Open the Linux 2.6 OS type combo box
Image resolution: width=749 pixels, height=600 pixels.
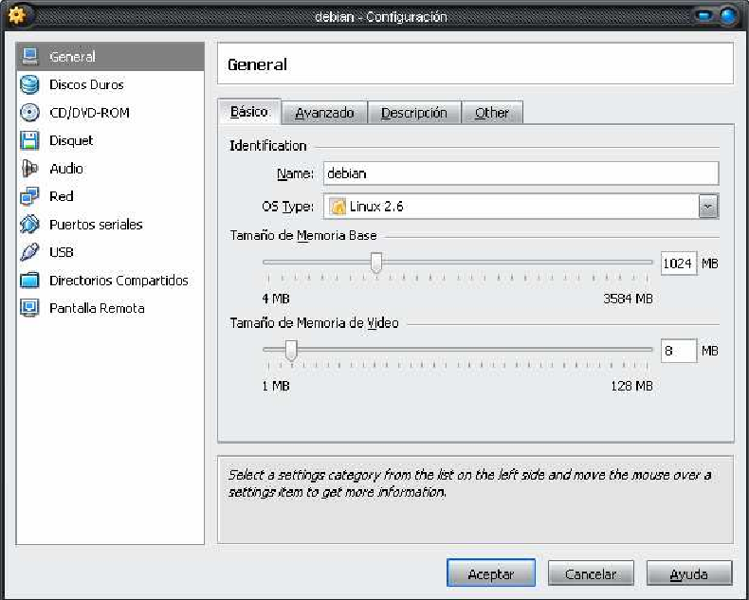[512, 207]
